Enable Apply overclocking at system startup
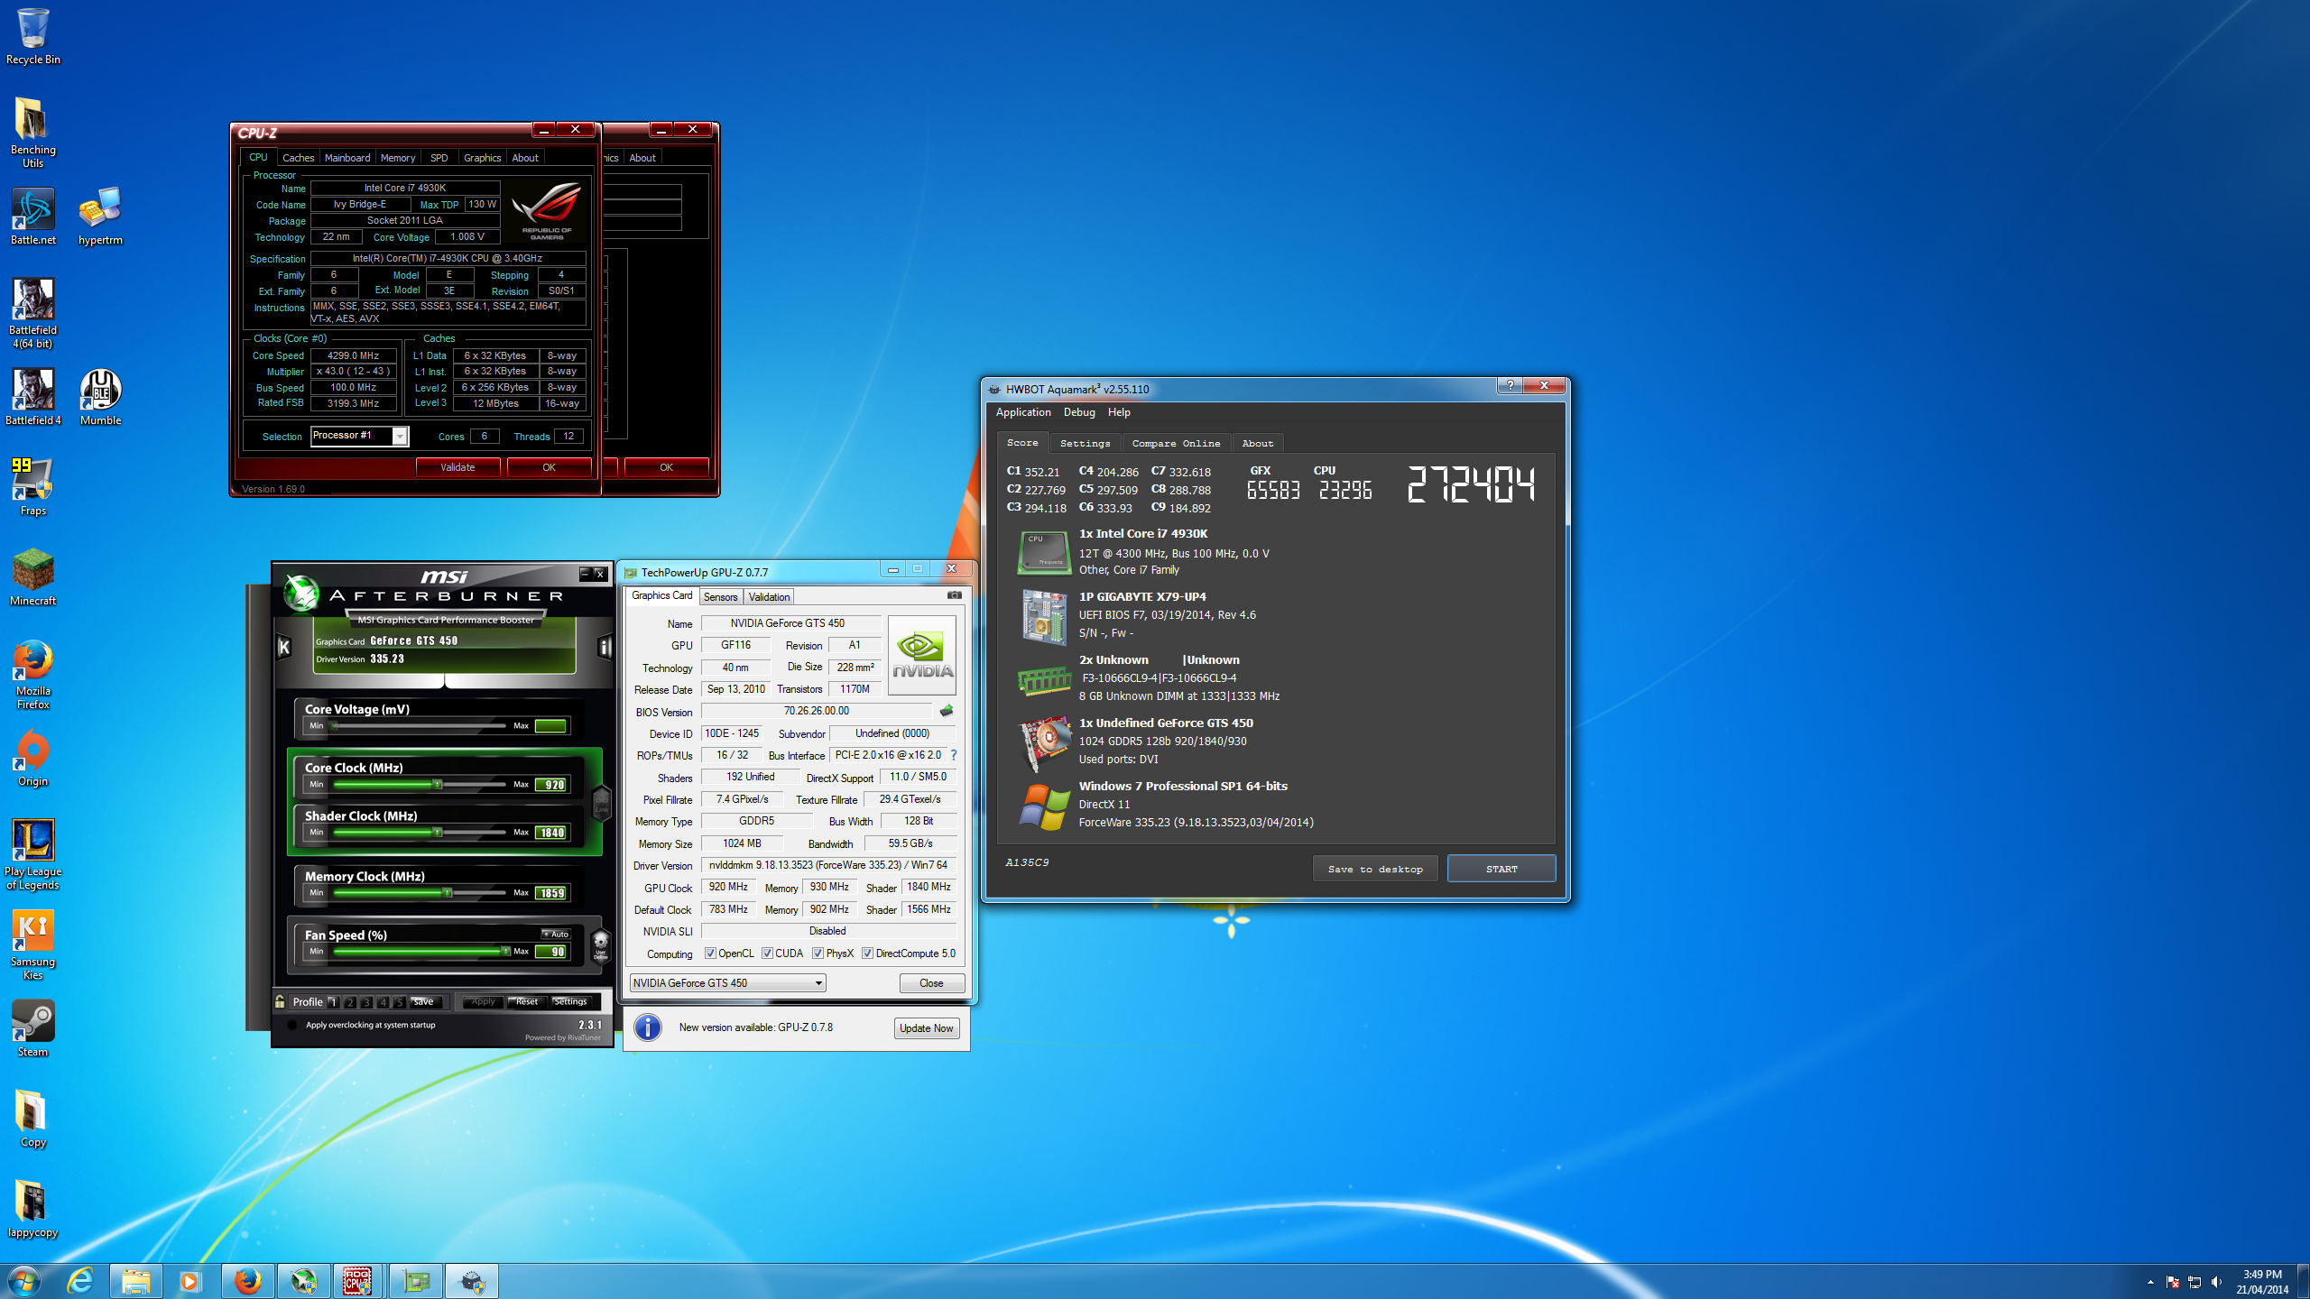The image size is (2310, 1299). tap(292, 1025)
